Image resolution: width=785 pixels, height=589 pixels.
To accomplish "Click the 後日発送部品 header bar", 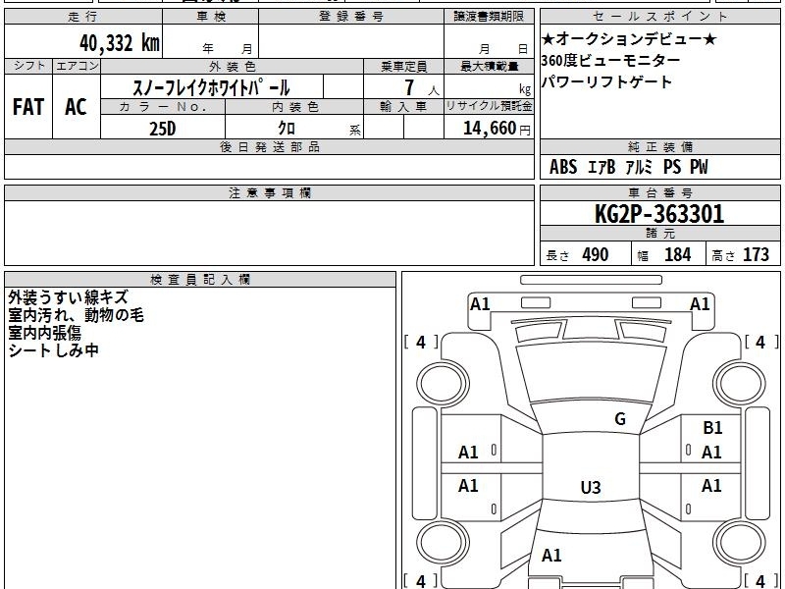I will 269,146.
